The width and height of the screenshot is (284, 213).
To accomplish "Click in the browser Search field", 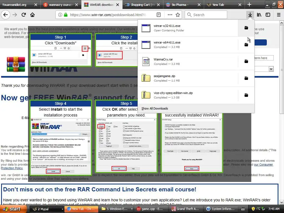I will click(x=206, y=15).
